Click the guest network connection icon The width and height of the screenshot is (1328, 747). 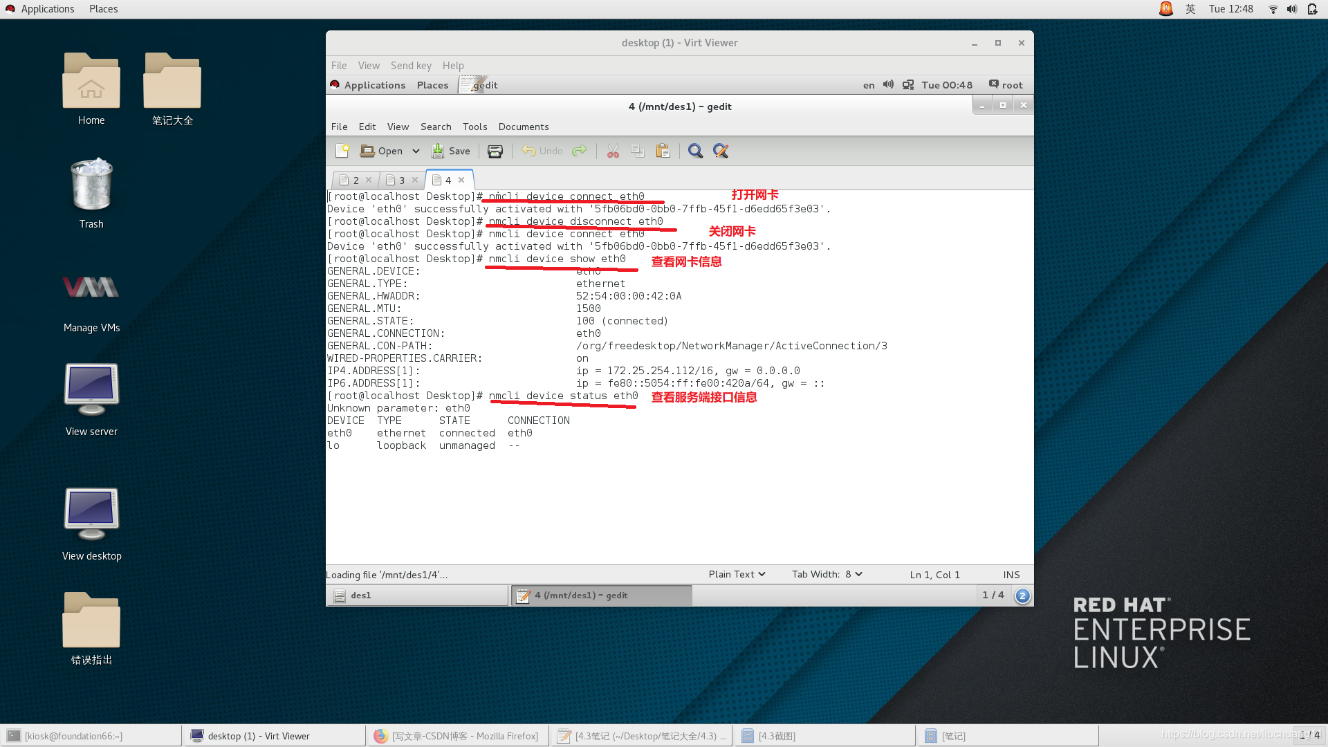click(x=908, y=85)
